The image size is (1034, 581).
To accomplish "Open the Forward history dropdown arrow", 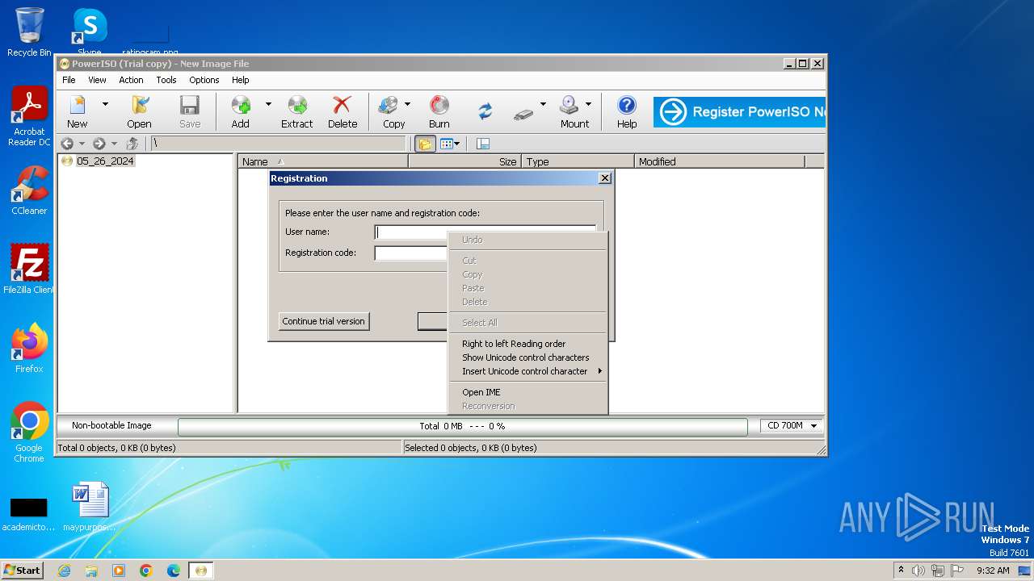I will [114, 144].
